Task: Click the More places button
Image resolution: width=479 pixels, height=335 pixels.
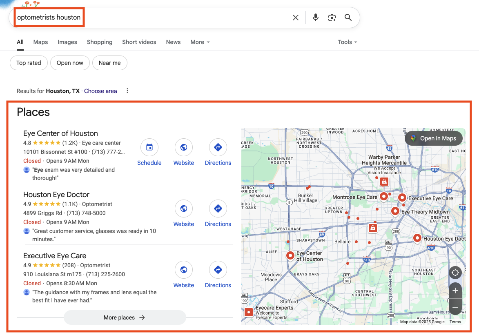Action: pyautogui.click(x=125, y=317)
